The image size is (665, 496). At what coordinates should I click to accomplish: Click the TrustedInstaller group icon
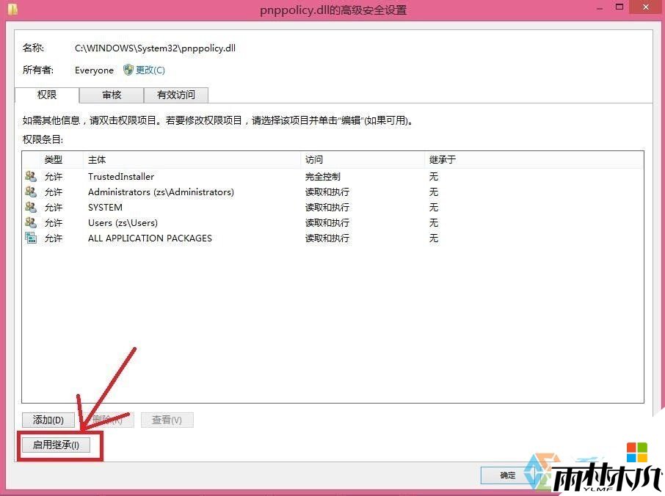(x=30, y=176)
